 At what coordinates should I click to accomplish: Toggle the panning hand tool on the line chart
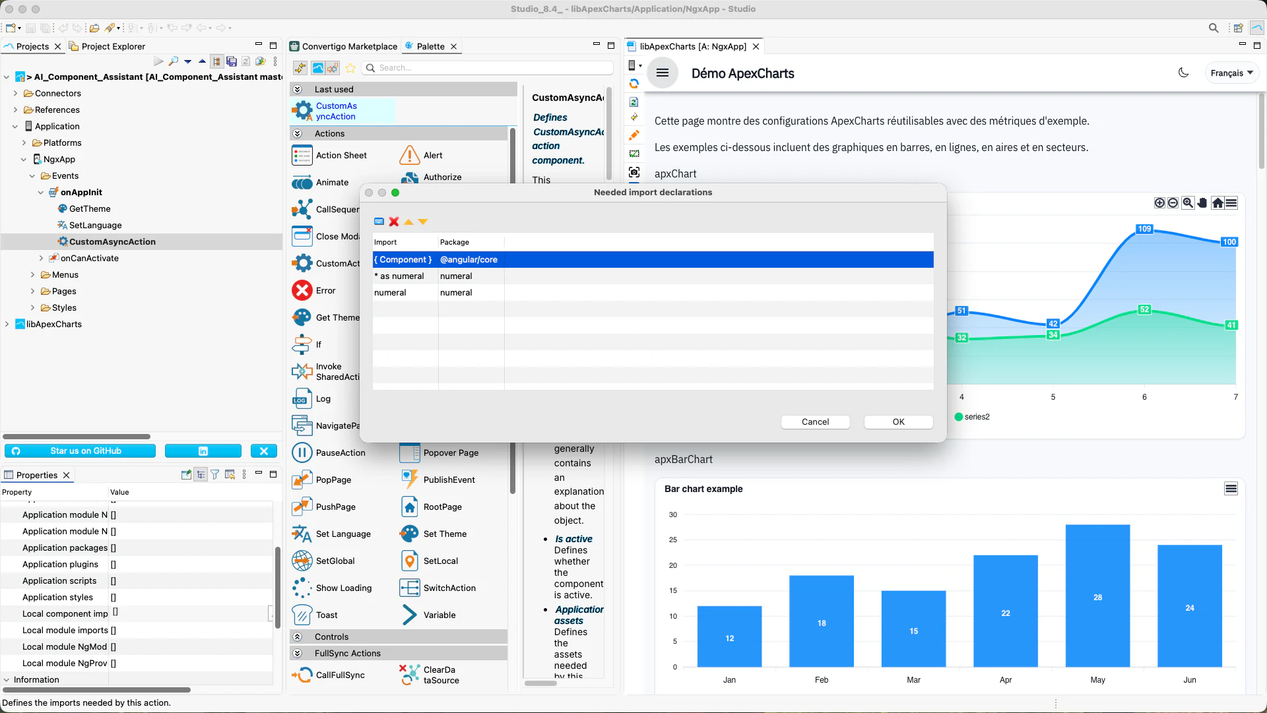[x=1202, y=202]
